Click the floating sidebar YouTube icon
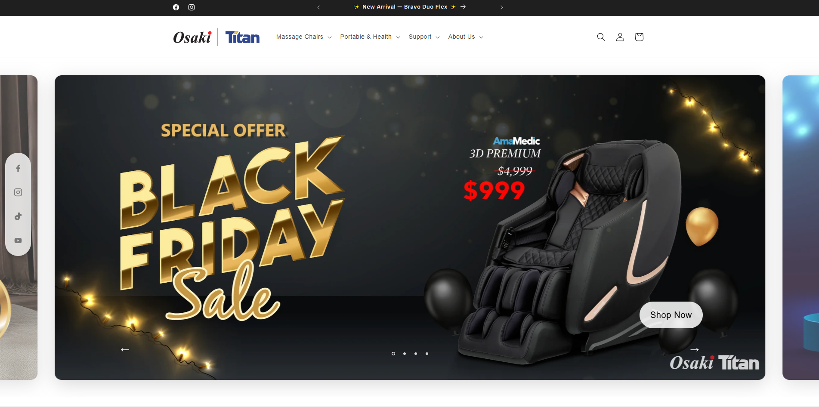The height and width of the screenshot is (407, 819). 18,240
